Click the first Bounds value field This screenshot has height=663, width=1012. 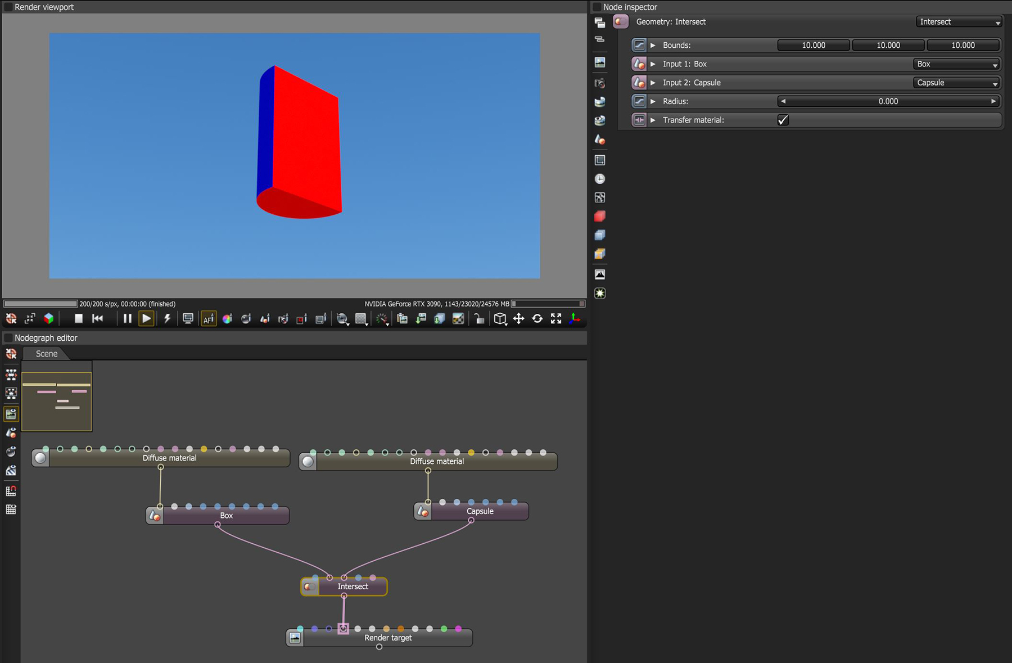pos(814,46)
